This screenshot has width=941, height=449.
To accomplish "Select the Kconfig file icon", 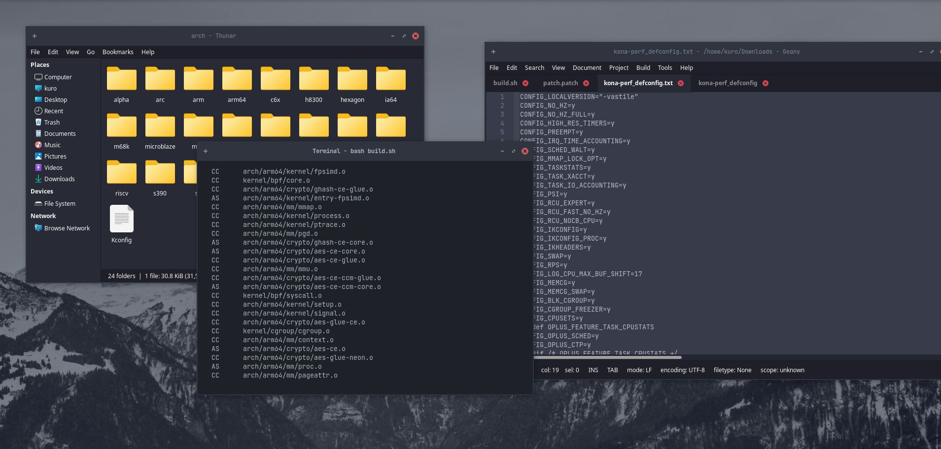I will pos(121,219).
